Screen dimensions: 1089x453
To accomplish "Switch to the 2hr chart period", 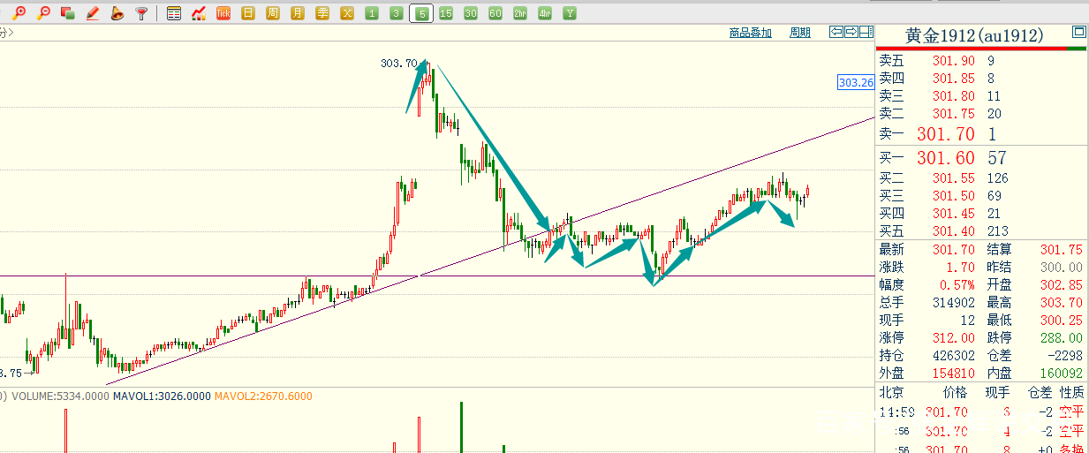I will click(520, 13).
